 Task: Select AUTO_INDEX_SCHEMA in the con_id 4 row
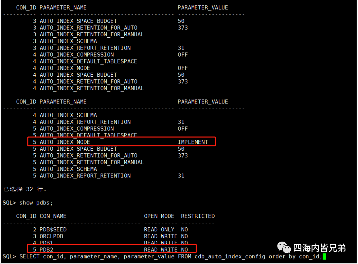[68, 115]
